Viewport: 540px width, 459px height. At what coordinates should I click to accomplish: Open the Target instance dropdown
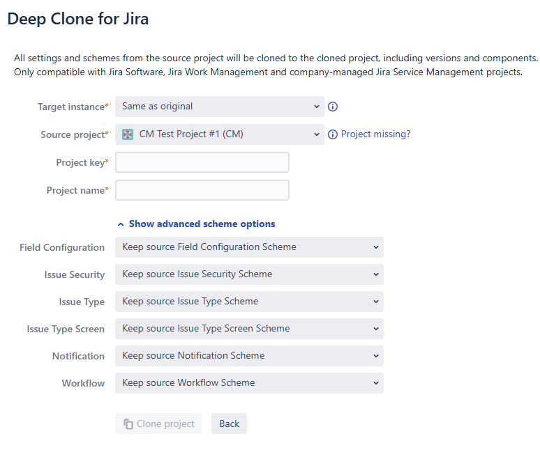pyautogui.click(x=219, y=107)
